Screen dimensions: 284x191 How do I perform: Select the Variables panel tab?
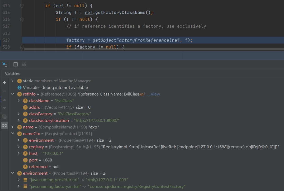point(12,74)
